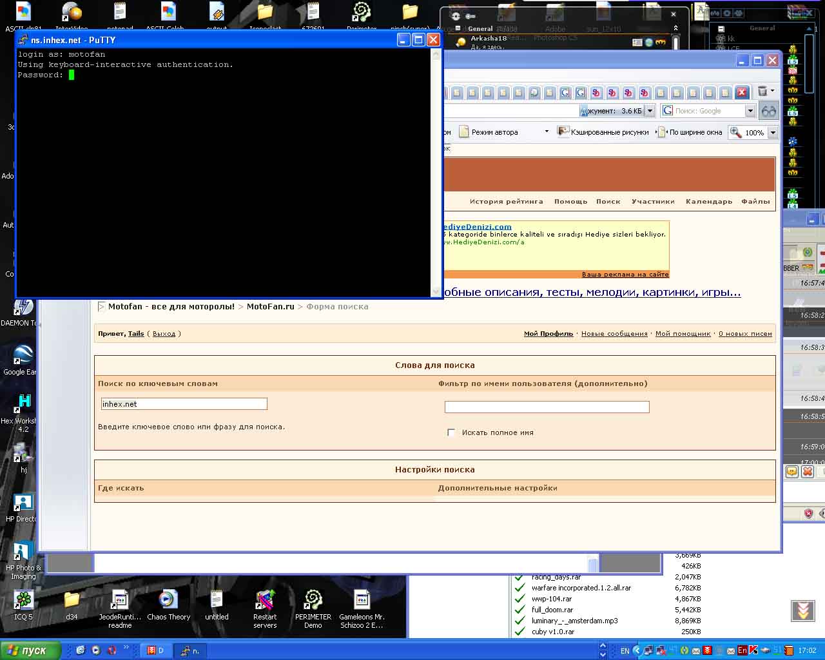Image resolution: width=825 pixels, height=660 pixels.
Task: Switch to PuTTY taskbar button 'n.'
Action: click(190, 650)
